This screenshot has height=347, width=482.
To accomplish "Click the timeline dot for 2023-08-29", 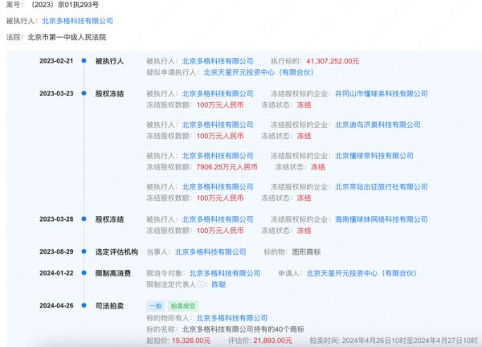I will click(84, 251).
